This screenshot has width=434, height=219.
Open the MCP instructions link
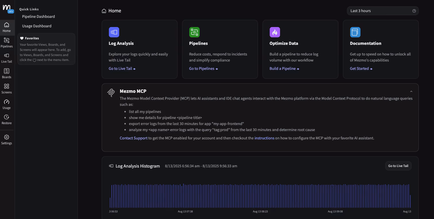click(x=264, y=138)
